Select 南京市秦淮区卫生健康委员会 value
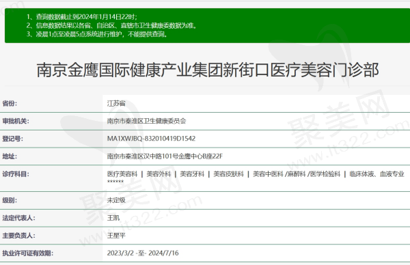Screen dimensions: 410x265 (146, 121)
